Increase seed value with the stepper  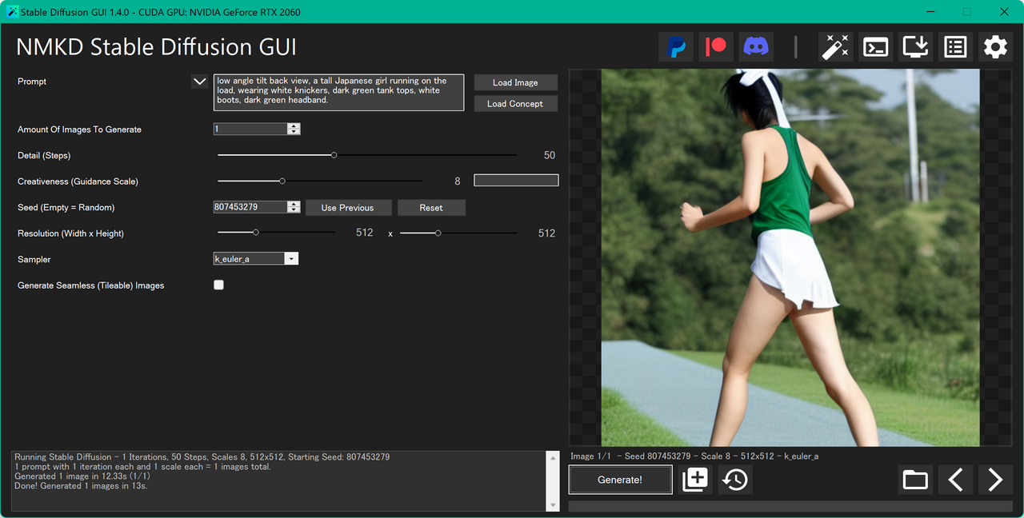294,203
